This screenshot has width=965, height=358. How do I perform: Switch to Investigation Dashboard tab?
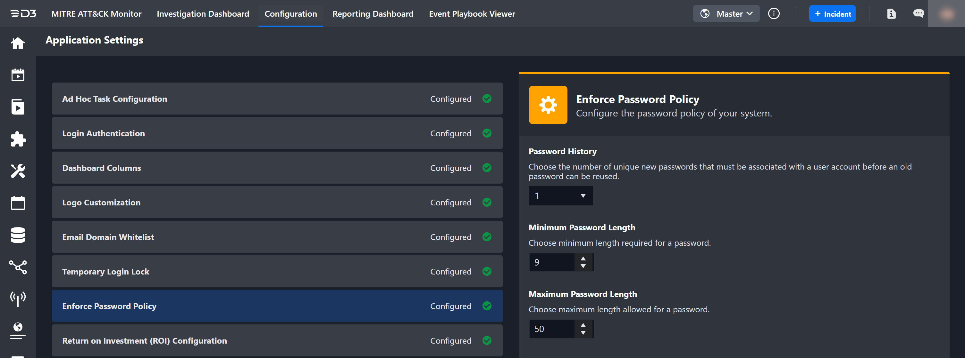(203, 14)
